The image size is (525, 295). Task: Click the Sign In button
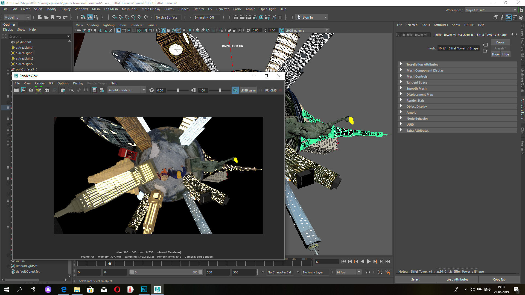[x=312, y=17]
